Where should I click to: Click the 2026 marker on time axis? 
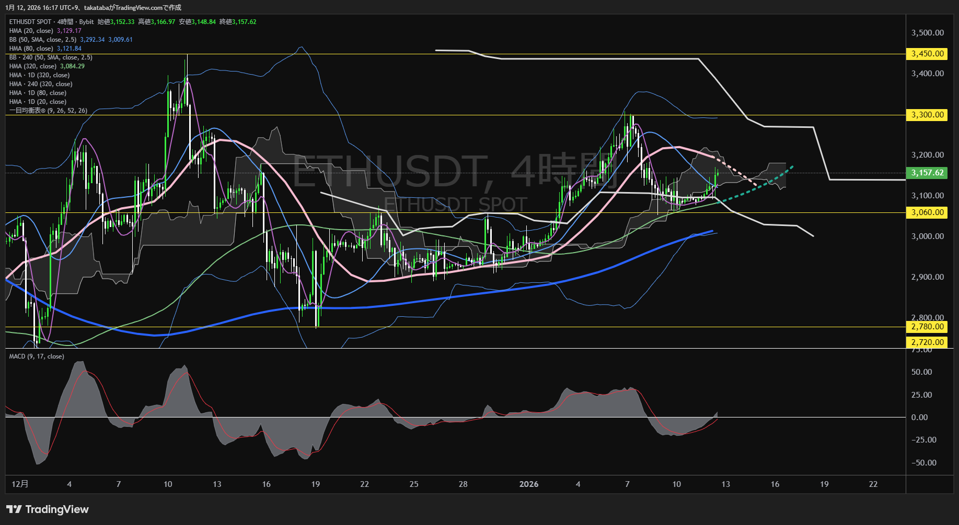[528, 484]
